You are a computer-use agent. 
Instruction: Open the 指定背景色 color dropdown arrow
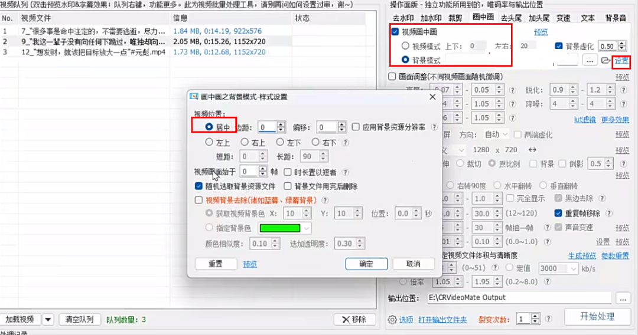coord(307,228)
